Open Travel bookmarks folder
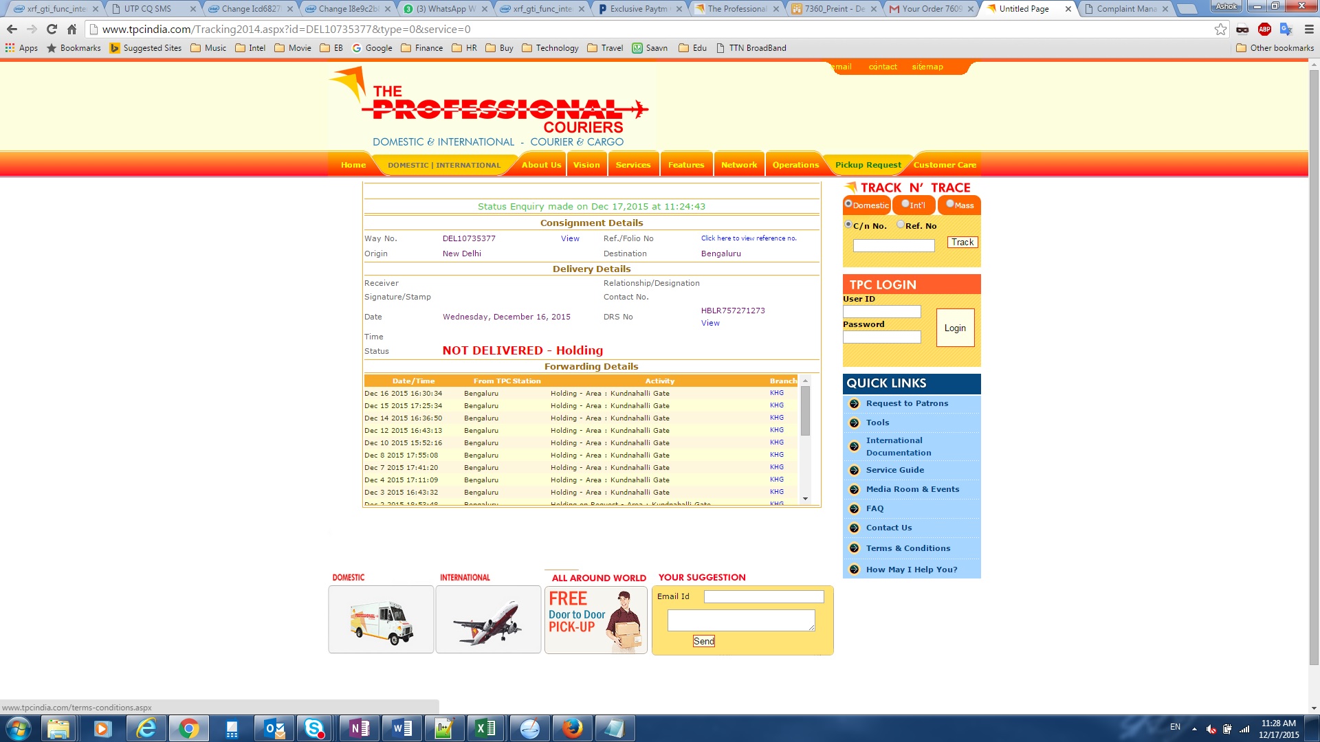 tap(605, 48)
